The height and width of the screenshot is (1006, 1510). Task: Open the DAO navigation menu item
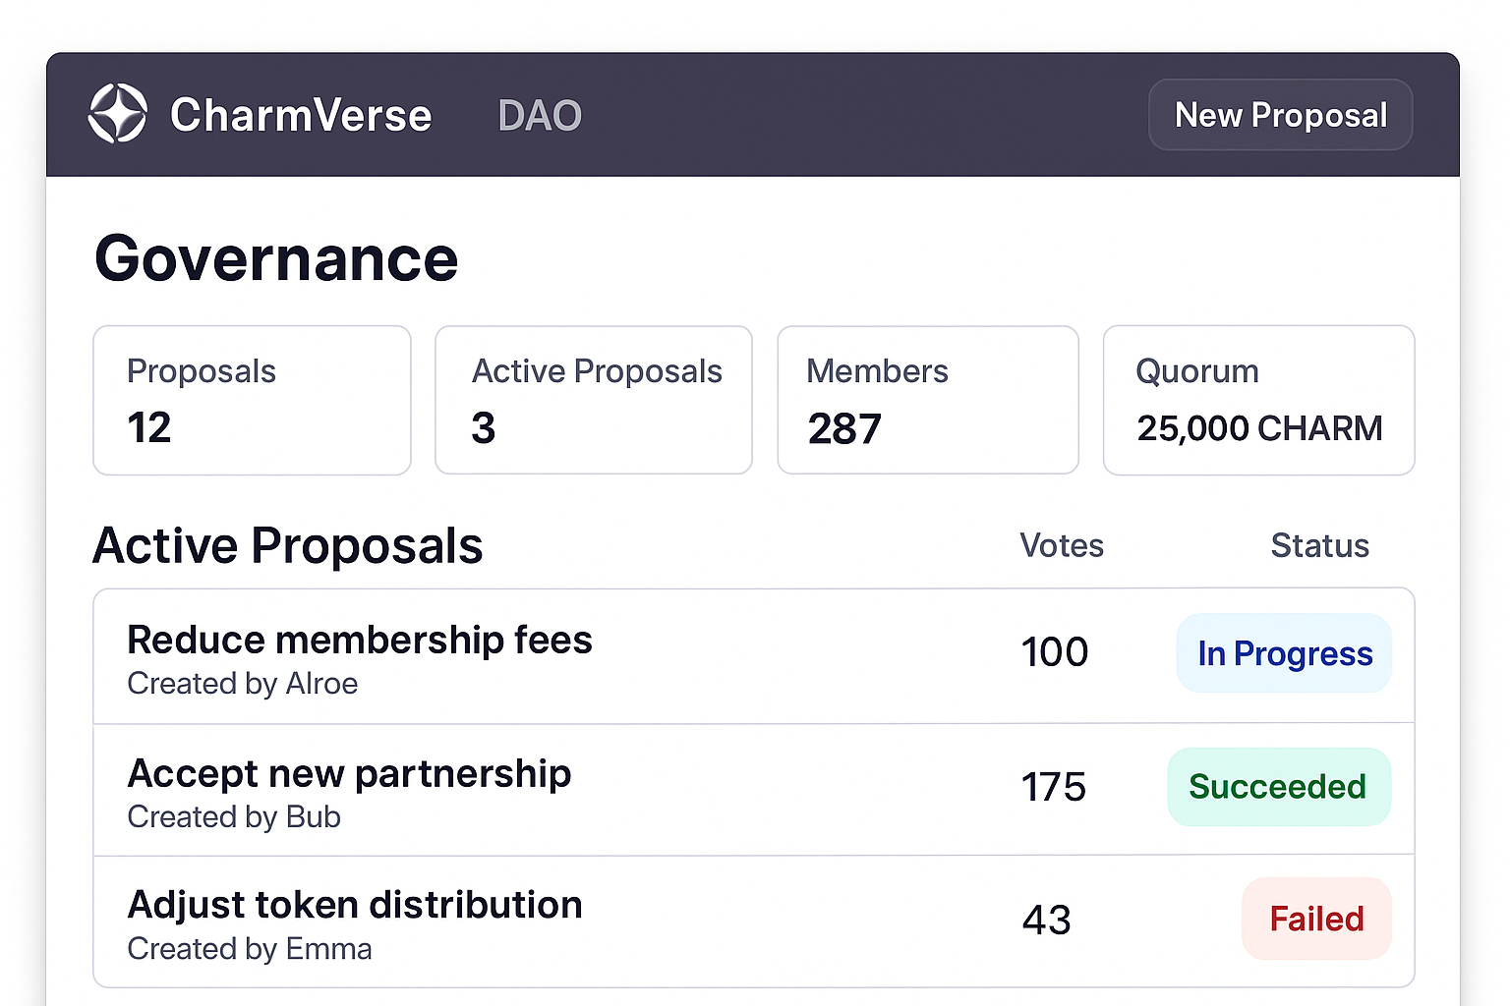point(539,114)
